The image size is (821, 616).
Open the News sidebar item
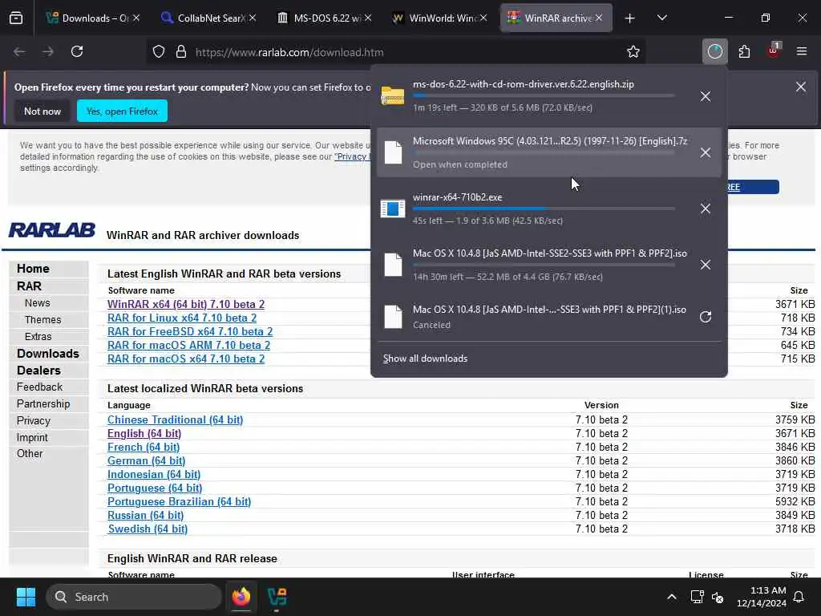point(37,303)
